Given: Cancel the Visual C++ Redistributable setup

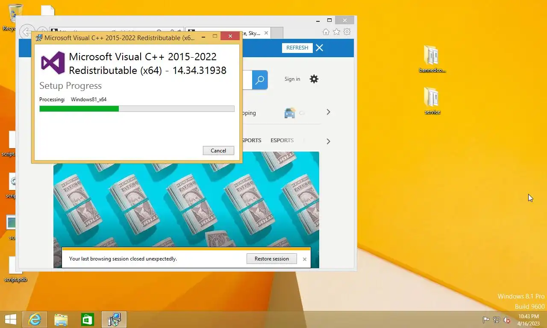Looking at the screenshot, I should coord(218,150).
